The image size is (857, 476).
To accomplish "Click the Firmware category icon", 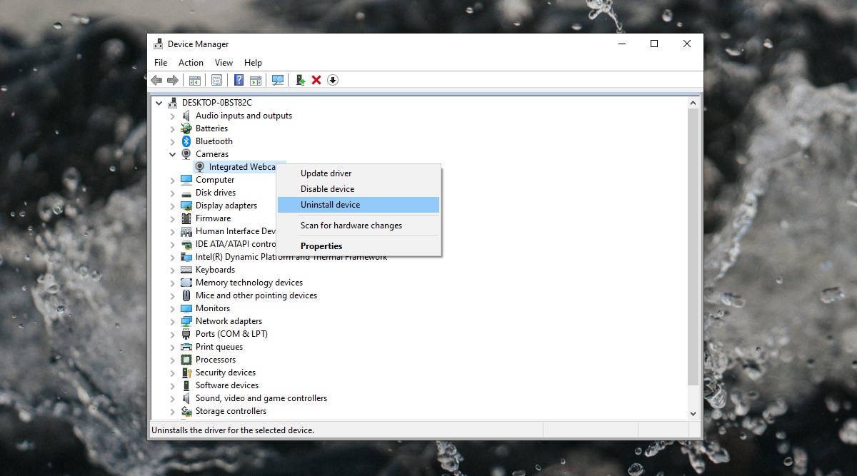I will point(186,218).
